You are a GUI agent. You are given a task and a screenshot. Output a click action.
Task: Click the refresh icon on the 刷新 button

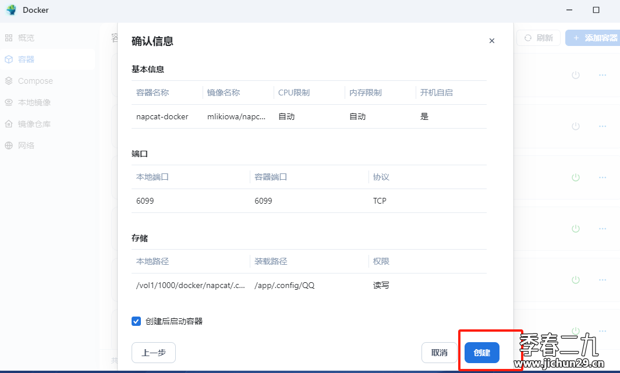528,37
